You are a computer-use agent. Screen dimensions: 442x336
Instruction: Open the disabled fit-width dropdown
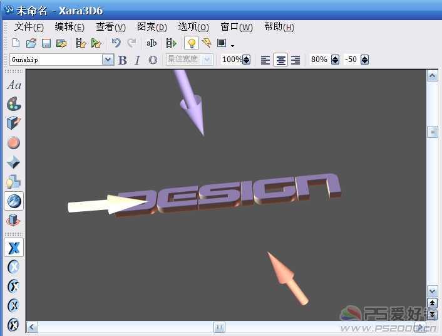(x=207, y=60)
